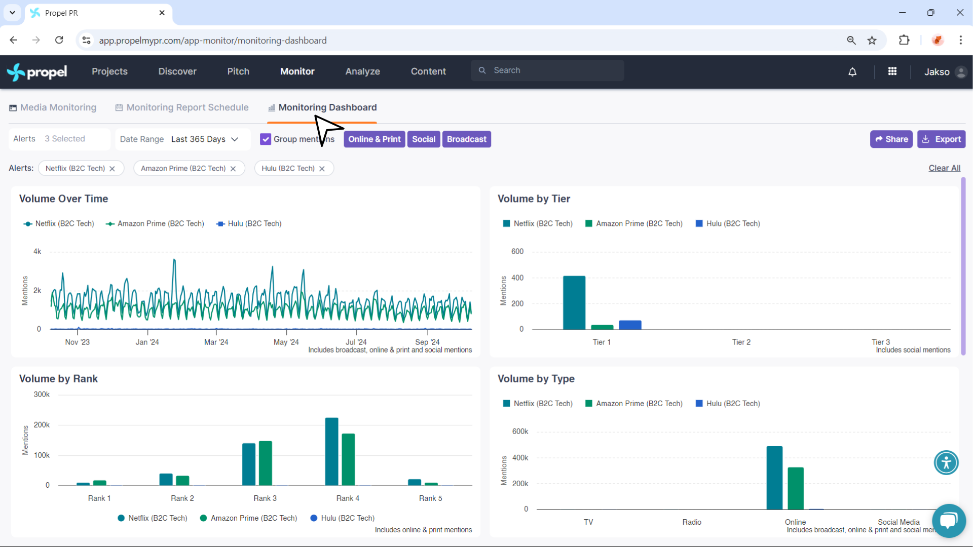The height and width of the screenshot is (547, 973).
Task: Open Chrome three-dot menu
Action: 961,40
